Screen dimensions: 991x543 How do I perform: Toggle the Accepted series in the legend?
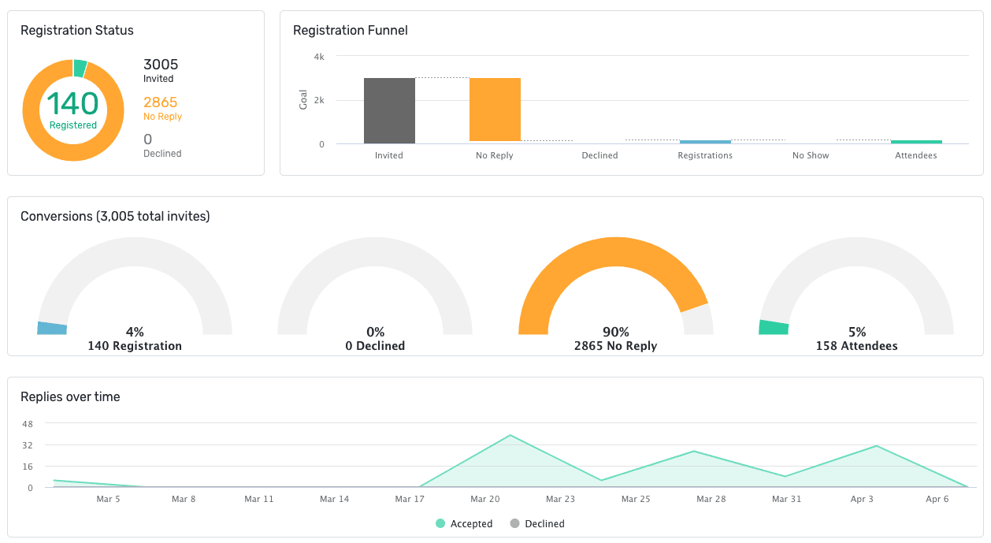click(x=471, y=524)
